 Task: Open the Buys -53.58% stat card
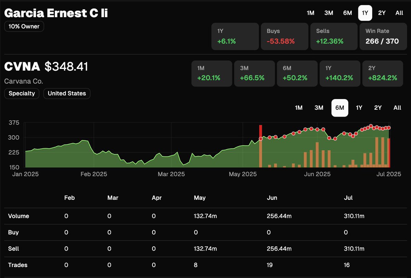284,37
